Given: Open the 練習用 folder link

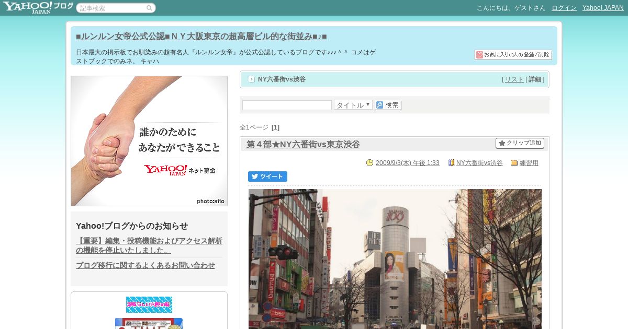Looking at the screenshot, I should [529, 163].
